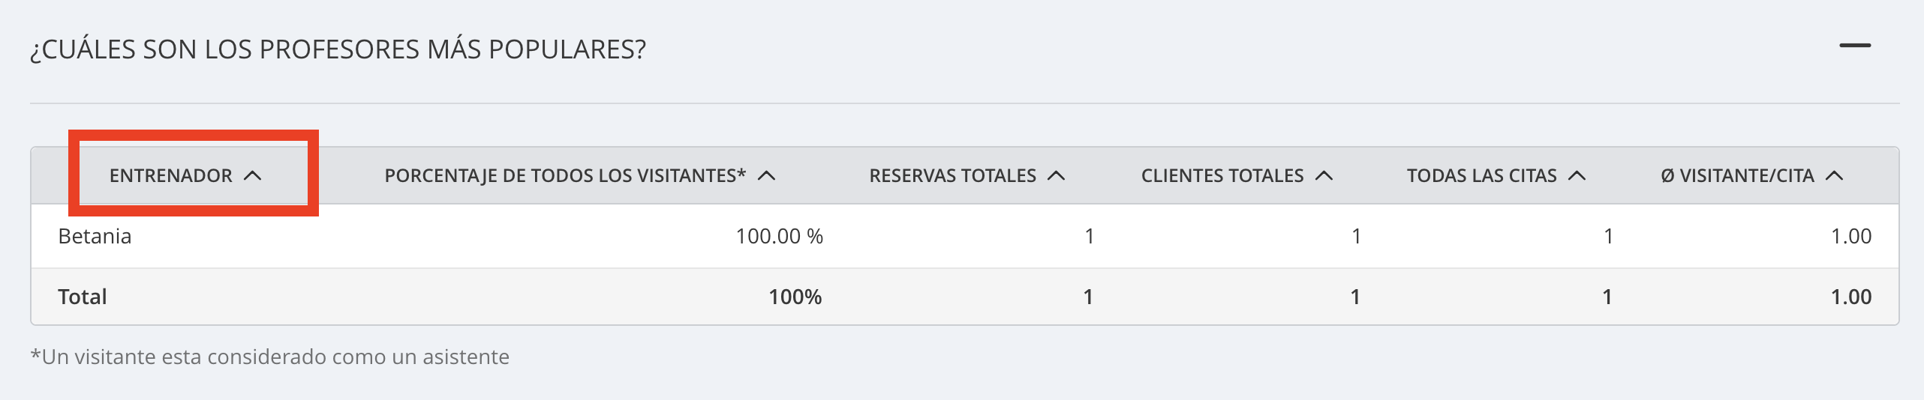
Task: Select the TODAS LAS CITAS header text
Action: pyautogui.click(x=1481, y=175)
